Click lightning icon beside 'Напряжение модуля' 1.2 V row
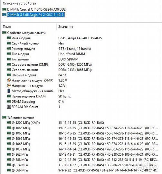 pos(9,85)
